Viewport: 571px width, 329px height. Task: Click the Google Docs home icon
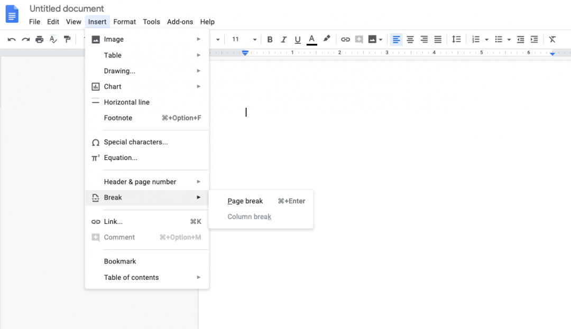(x=12, y=14)
